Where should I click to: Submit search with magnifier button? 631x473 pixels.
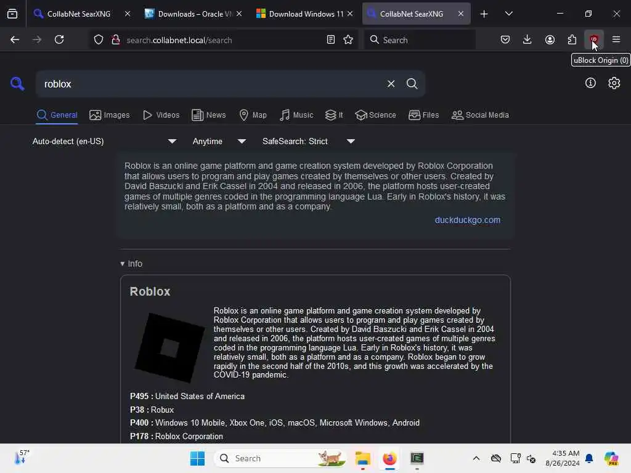(412, 84)
